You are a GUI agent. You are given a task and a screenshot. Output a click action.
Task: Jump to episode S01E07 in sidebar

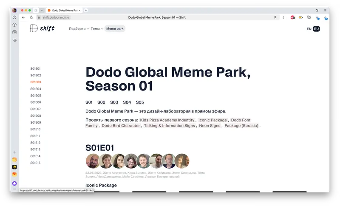tap(35, 109)
